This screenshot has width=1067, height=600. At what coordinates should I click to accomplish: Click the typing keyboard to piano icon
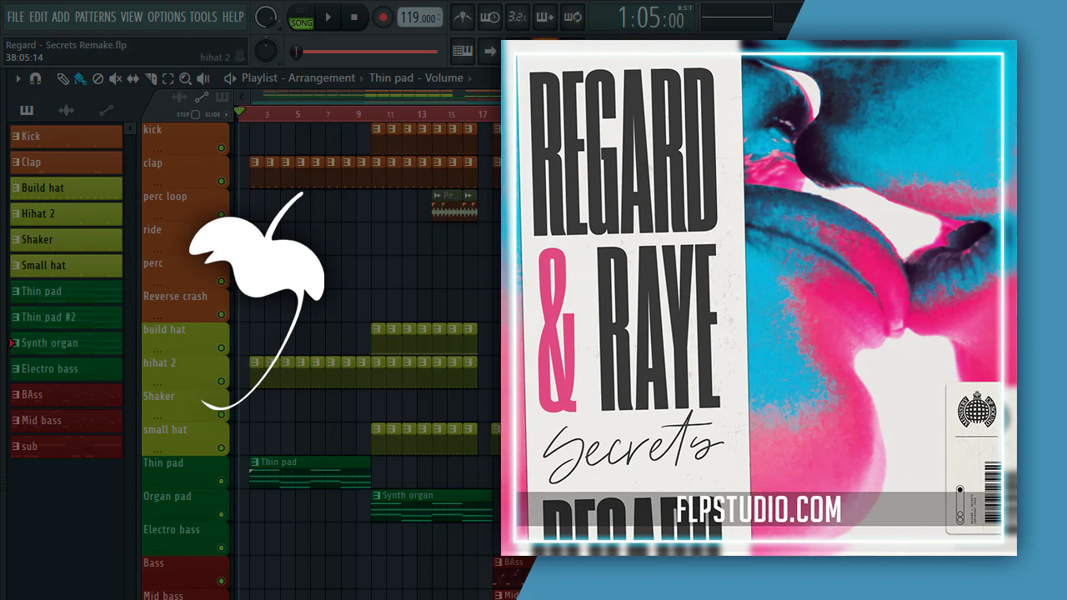coord(463,51)
